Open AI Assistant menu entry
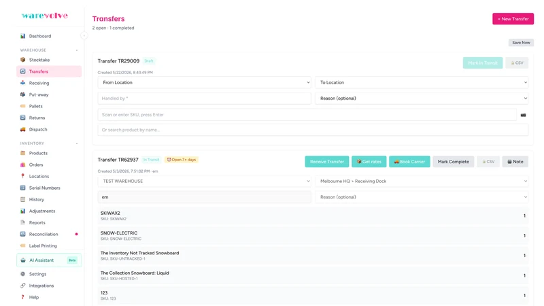The height and width of the screenshot is (306, 544). coord(49,260)
